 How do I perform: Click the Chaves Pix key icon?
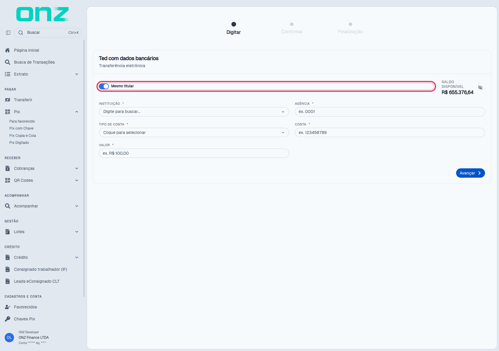[x=8, y=319]
